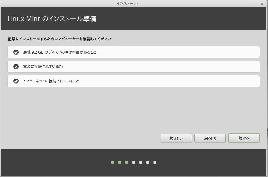Click the third green progress dot

coord(127,162)
